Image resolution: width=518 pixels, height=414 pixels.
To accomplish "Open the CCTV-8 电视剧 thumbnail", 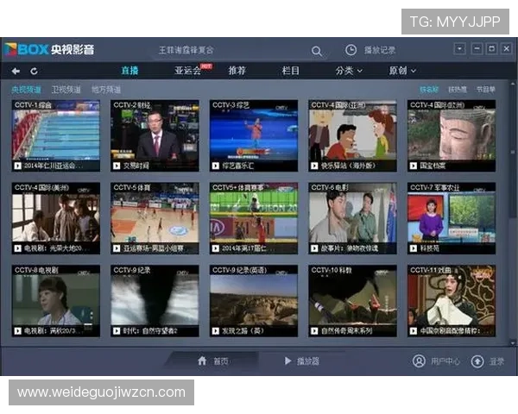I will pyautogui.click(x=56, y=301).
